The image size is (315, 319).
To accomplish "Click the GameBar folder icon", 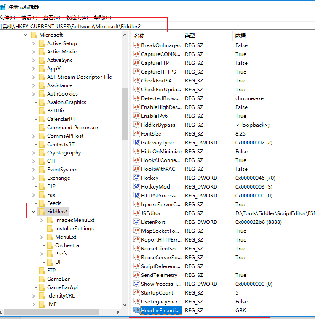I will [x=42, y=279].
